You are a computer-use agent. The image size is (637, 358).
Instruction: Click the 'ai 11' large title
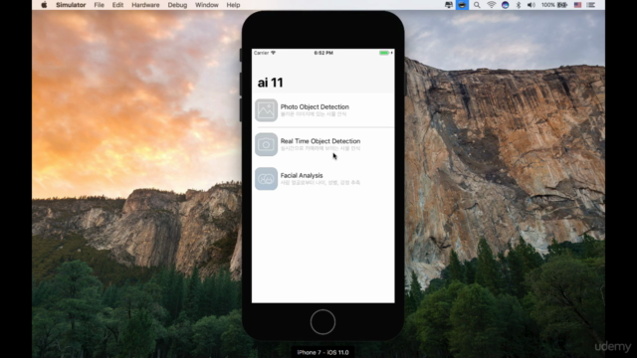[270, 83]
